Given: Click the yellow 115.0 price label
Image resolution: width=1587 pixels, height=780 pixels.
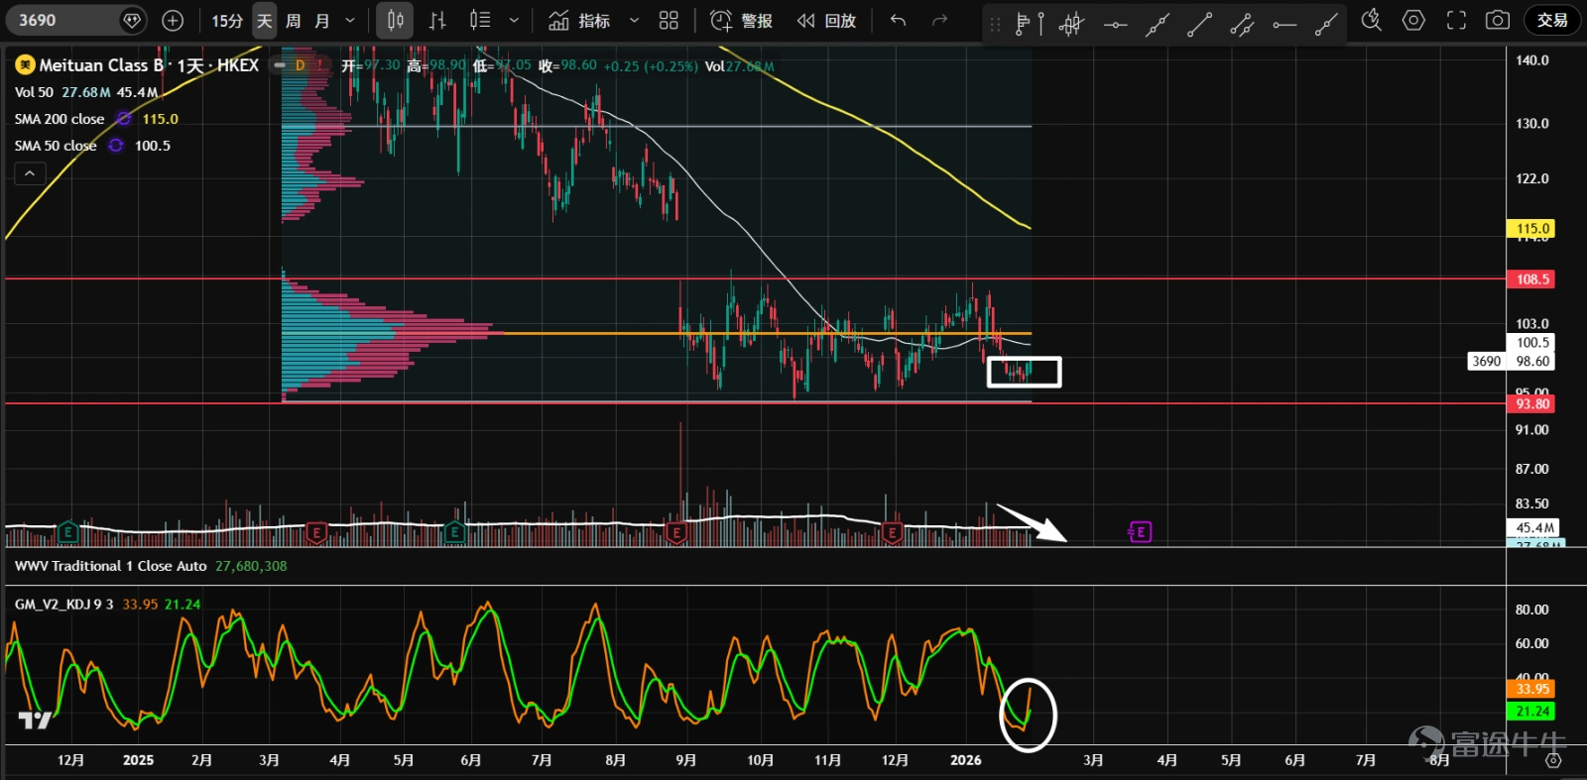Looking at the screenshot, I should coord(1531,228).
